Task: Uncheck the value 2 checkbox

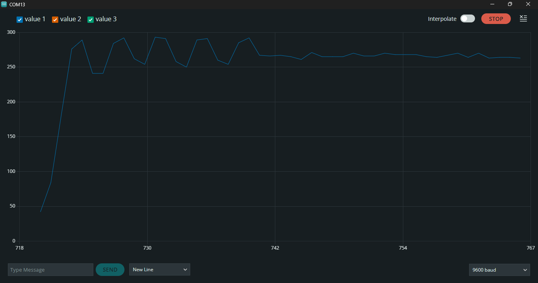Action: click(55, 19)
